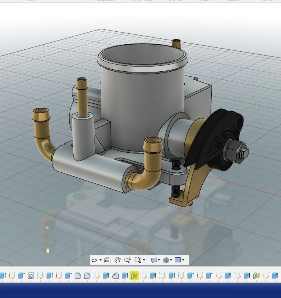Expand the Grid and Snaps dropdown arrow

[171, 260]
